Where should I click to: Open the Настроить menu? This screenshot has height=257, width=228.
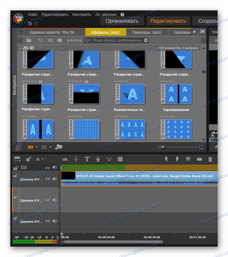point(82,15)
